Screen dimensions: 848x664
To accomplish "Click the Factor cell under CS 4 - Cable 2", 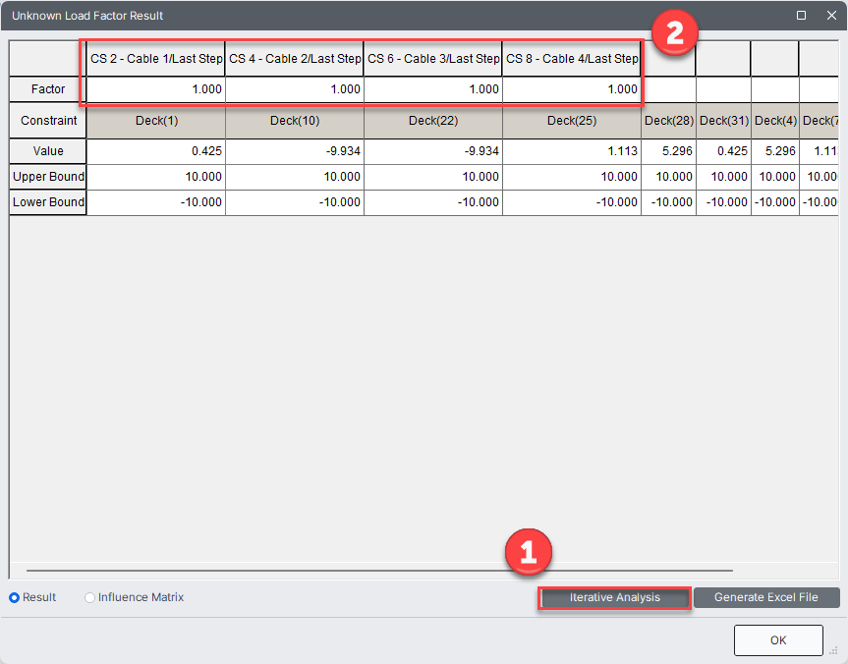I will [x=295, y=89].
